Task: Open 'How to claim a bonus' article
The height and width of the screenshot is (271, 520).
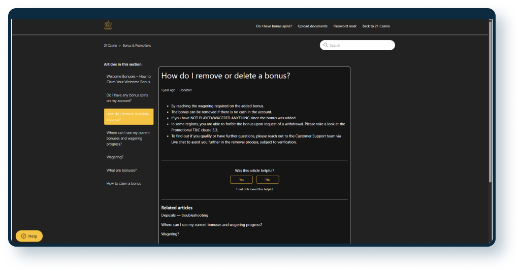Action: pyautogui.click(x=123, y=183)
